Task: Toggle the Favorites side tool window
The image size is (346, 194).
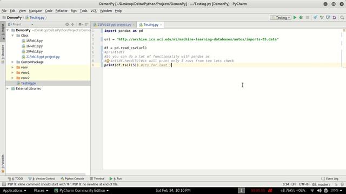Action: tap(3, 163)
